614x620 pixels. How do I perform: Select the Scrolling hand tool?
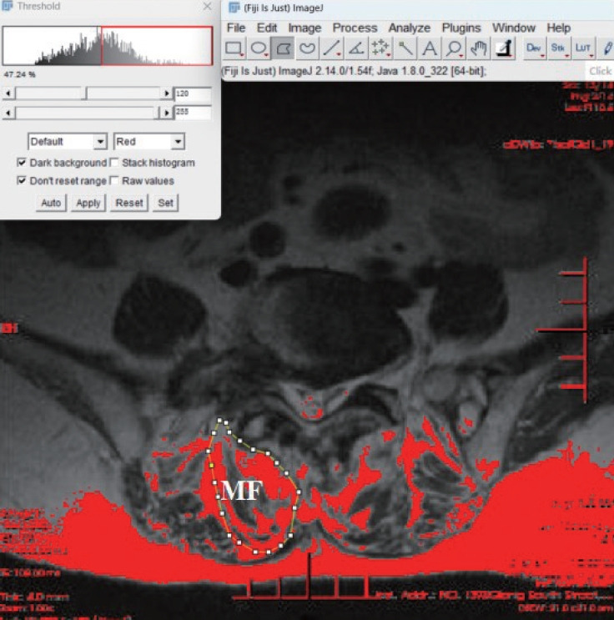click(478, 48)
